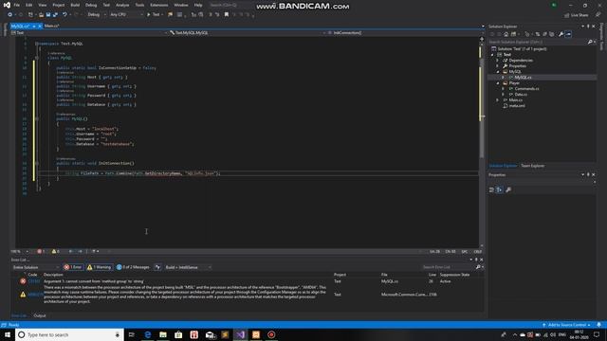Select the MySQL.cs file in Solution Explorer
607x341 pixels.
click(523, 78)
